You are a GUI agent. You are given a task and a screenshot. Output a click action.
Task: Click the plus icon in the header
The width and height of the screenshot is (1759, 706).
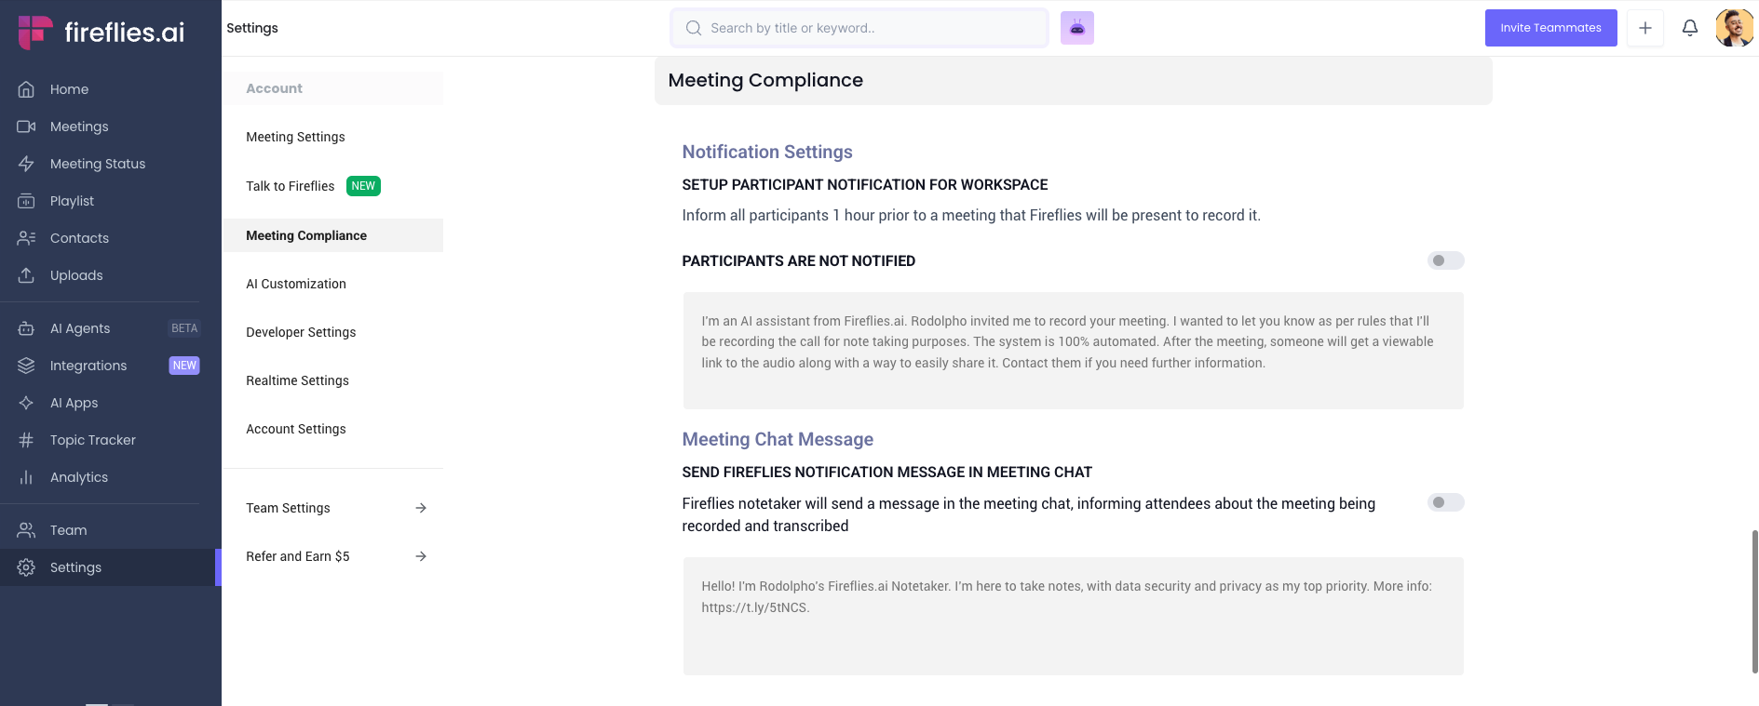point(1644,28)
